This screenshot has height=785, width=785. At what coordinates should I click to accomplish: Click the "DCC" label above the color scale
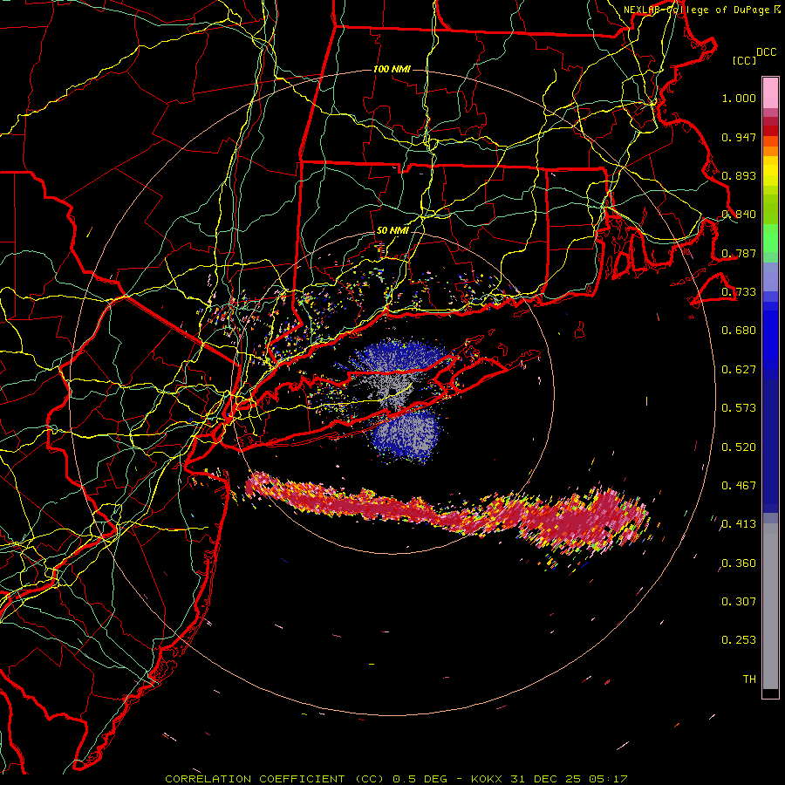tap(766, 52)
